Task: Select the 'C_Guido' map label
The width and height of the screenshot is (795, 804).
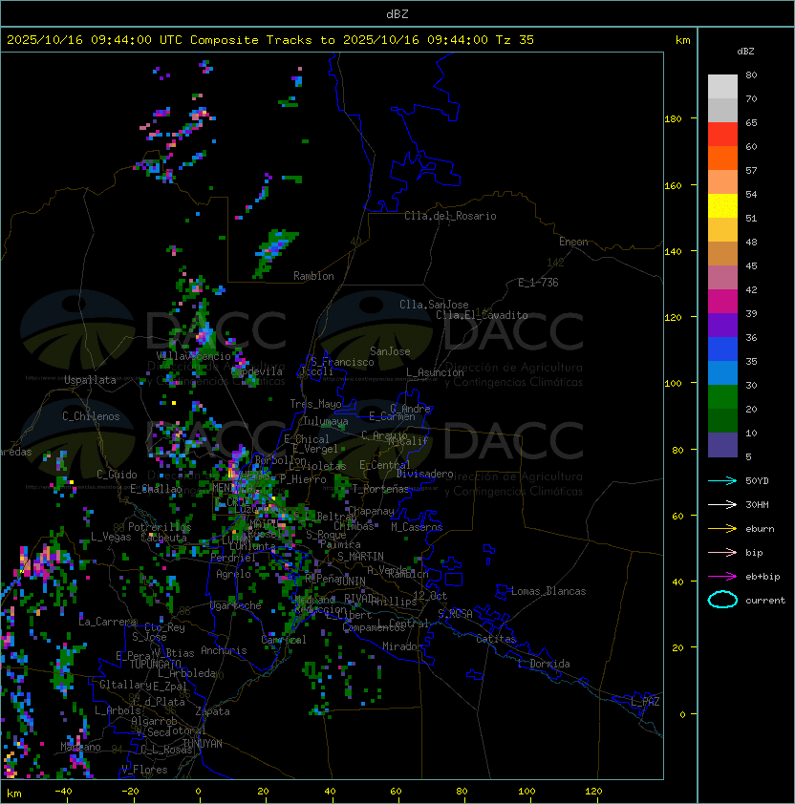Action: coord(117,475)
